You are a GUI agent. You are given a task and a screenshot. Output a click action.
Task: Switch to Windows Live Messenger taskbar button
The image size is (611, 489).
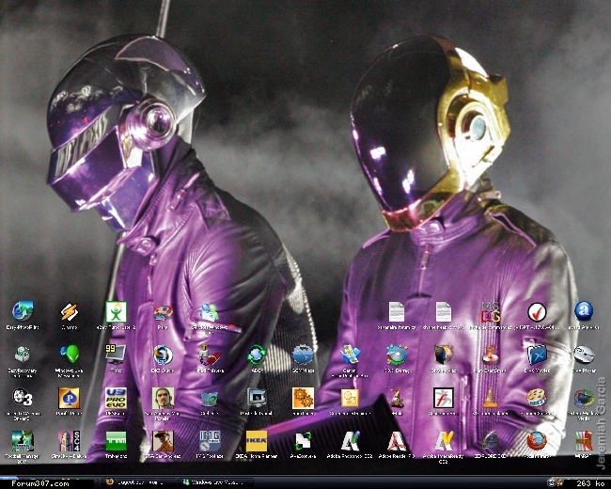(x=216, y=482)
